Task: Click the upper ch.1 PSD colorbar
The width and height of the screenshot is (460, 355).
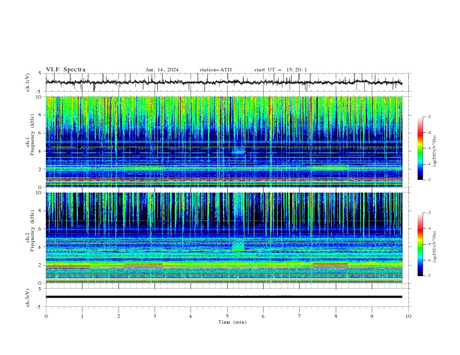Action: (421, 148)
